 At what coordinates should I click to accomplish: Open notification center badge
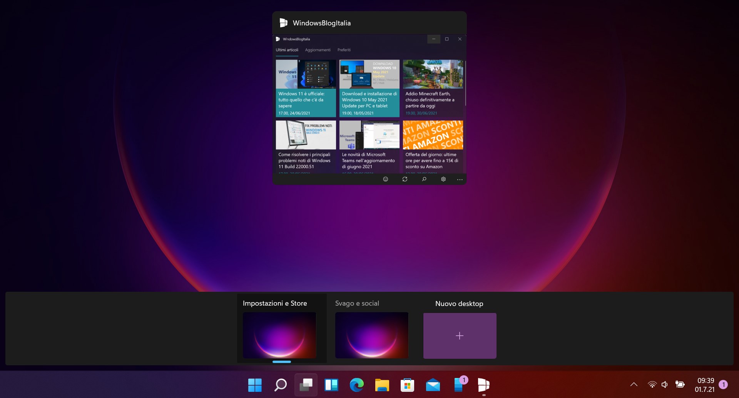pos(723,385)
